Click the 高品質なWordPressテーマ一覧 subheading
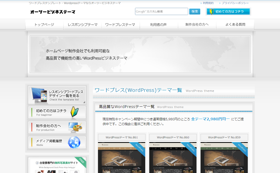This screenshot has height=173, width=280. (x=127, y=107)
